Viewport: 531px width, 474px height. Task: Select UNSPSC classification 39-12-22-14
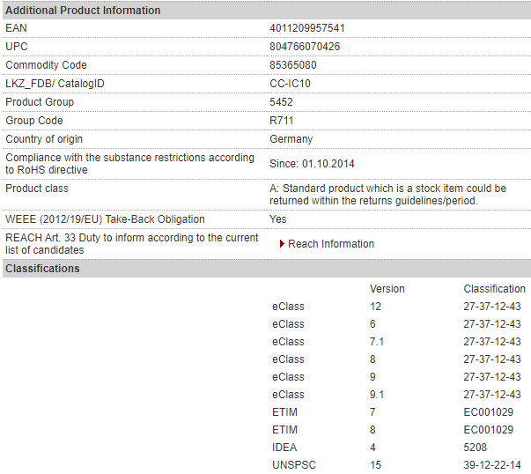point(492,465)
